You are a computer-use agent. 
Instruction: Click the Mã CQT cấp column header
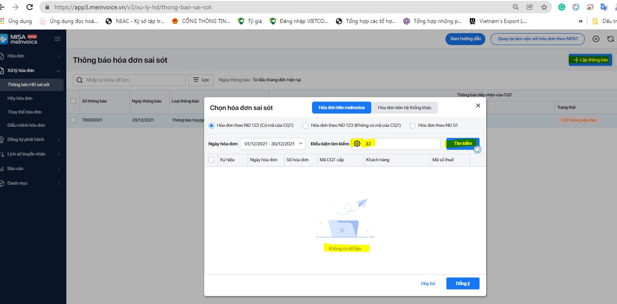340,160
